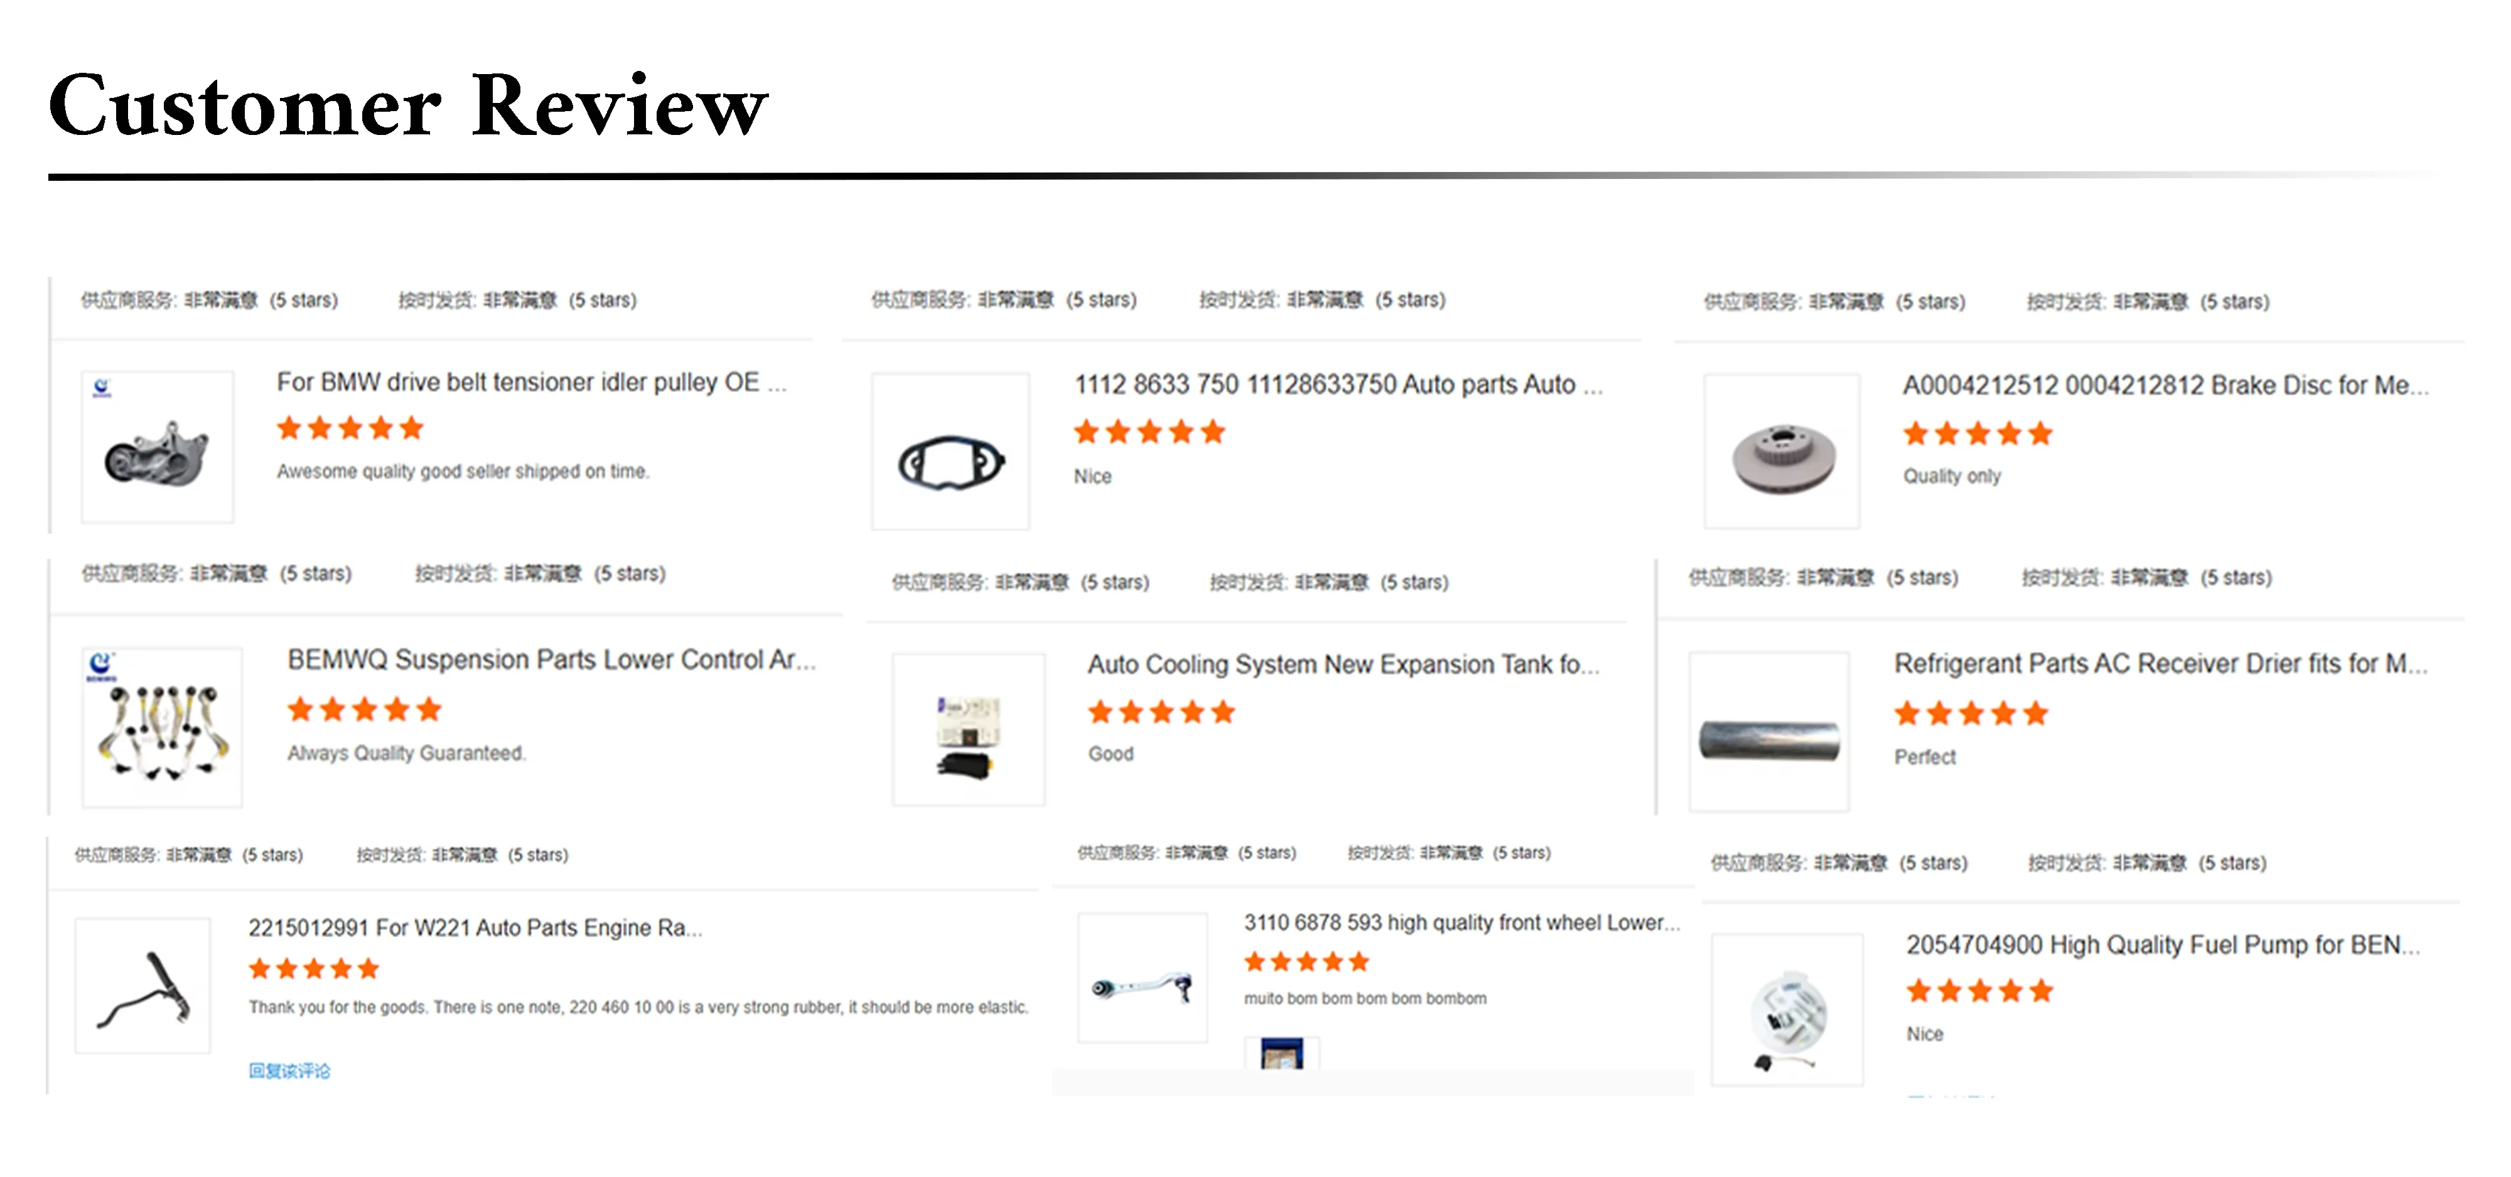Screen dimensions: 2511x1177
Task: Click star rating under BMW tensioner pulley review
Action: click(350, 427)
